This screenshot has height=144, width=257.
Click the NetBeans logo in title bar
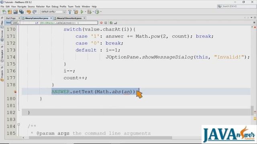[2, 2]
